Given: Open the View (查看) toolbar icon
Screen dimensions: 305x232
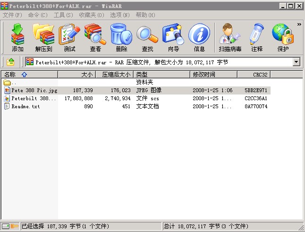Looking at the screenshot, I should point(95,37).
